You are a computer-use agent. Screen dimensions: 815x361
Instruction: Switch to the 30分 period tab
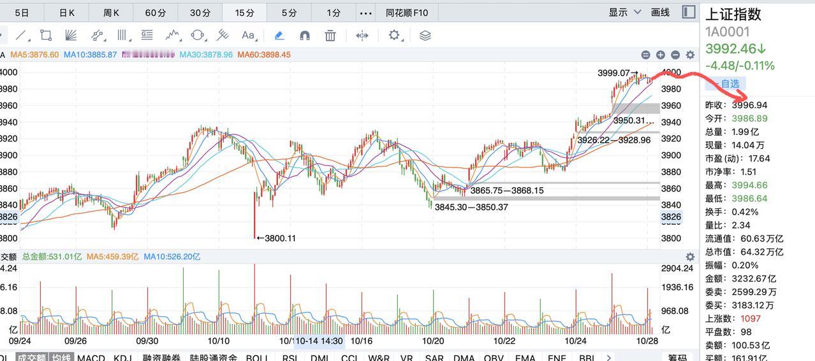click(200, 12)
